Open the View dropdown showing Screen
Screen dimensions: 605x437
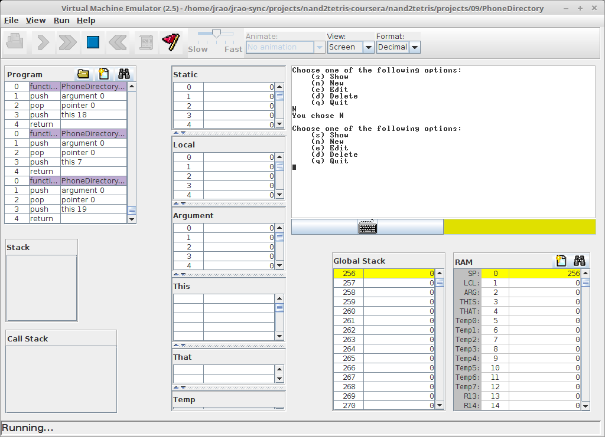click(x=351, y=47)
